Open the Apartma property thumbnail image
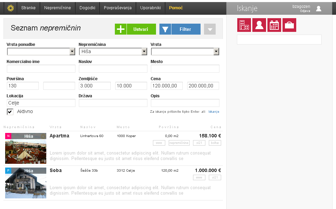The image size is (336, 209). (x=26, y=148)
